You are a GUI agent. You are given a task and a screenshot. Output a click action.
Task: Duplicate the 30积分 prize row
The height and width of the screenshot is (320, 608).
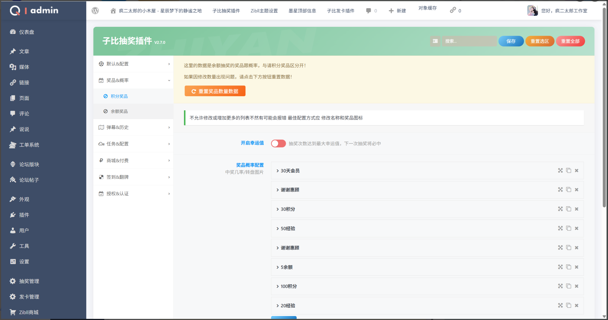click(x=568, y=209)
